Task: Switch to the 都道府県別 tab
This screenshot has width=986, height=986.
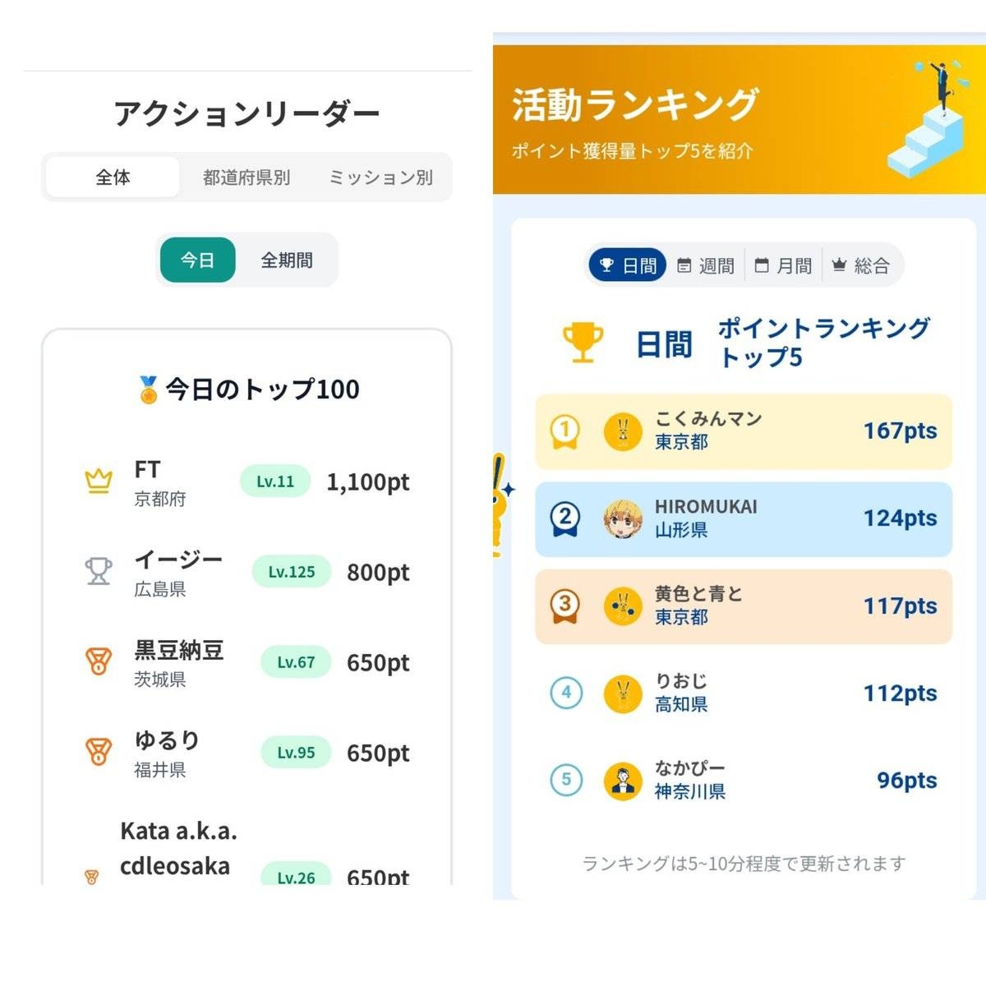Action: (x=246, y=177)
